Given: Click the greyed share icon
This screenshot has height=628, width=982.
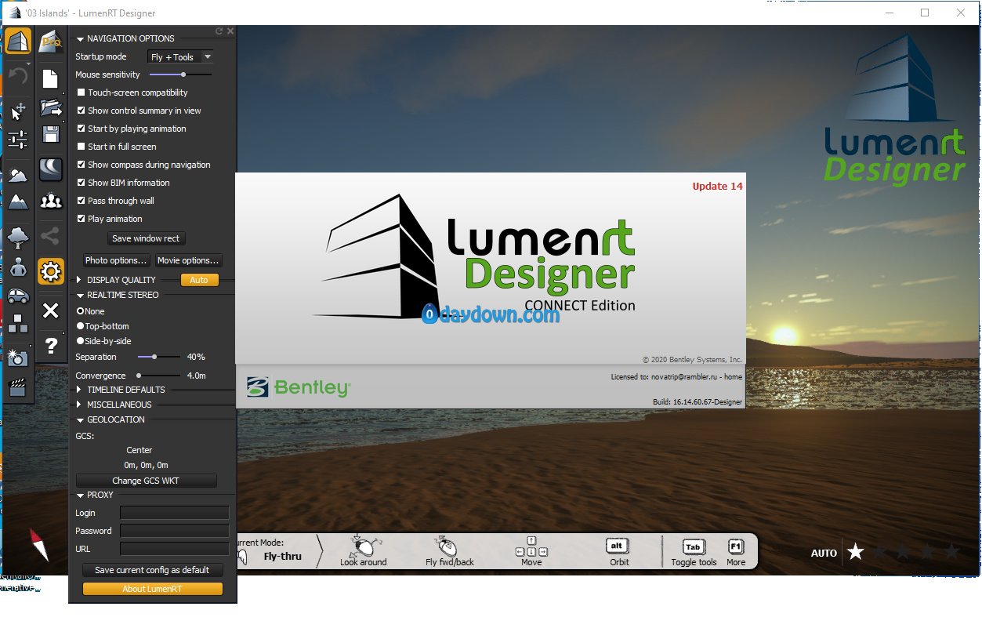Looking at the screenshot, I should pos(51,235).
